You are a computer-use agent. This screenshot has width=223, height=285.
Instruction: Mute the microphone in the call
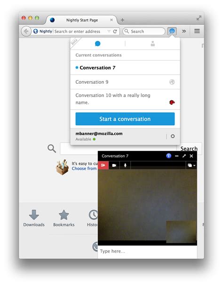click(125, 166)
